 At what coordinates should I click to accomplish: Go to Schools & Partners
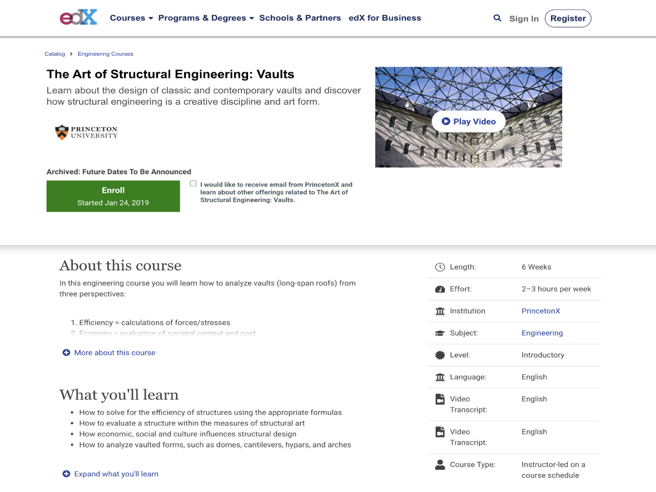click(x=300, y=18)
